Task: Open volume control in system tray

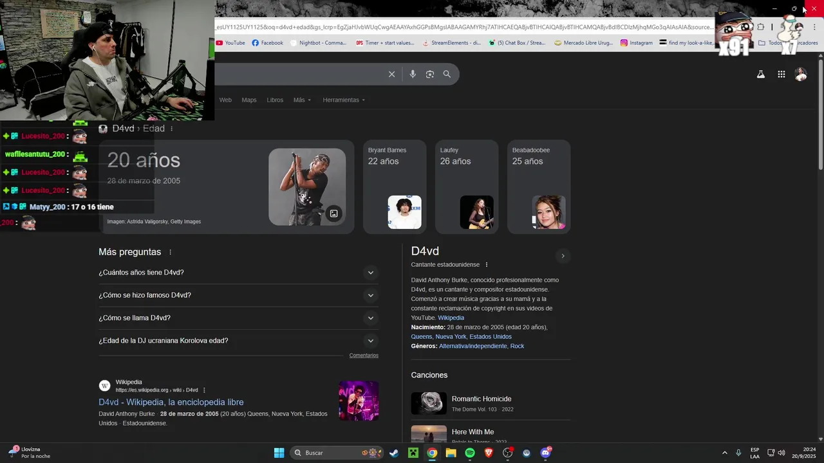Action: coord(782,453)
